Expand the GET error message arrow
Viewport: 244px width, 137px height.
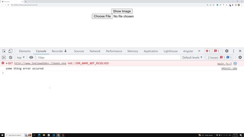pos(7,64)
